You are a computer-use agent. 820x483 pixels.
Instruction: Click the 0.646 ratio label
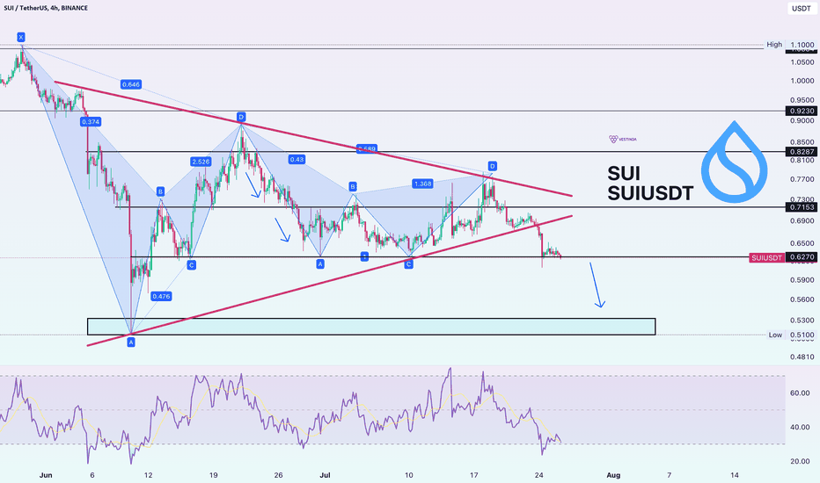(131, 84)
